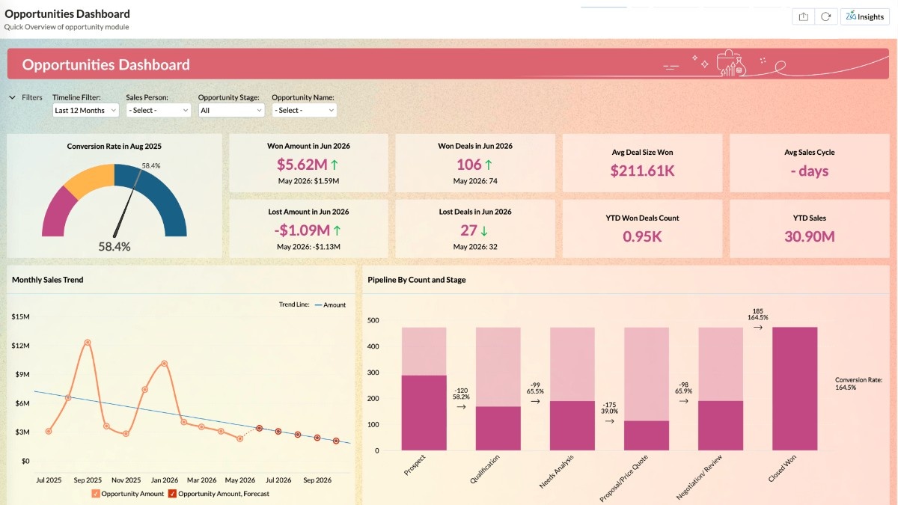Click the share/export icon

point(803,16)
